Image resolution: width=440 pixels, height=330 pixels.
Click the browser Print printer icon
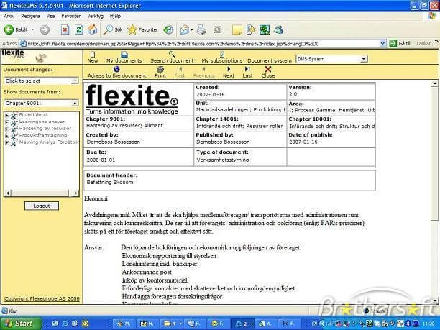click(201, 29)
